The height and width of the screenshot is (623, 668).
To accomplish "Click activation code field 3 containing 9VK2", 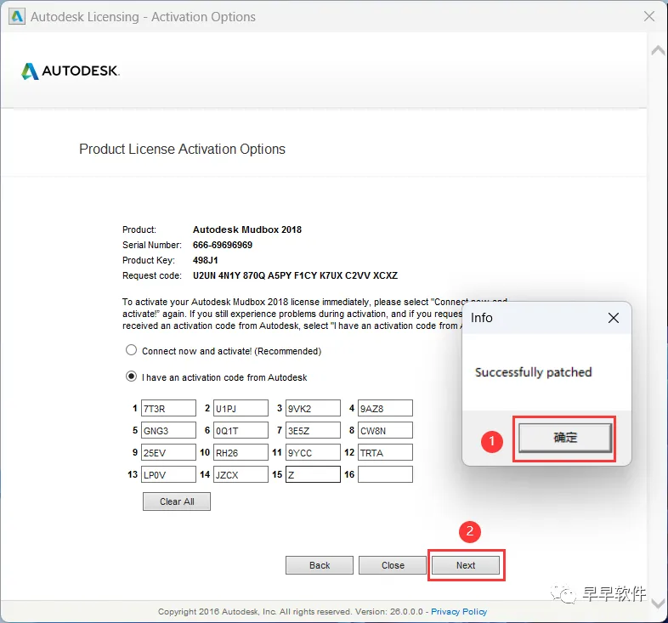I will coord(313,408).
